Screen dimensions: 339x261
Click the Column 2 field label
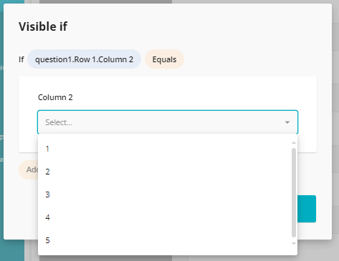[55, 97]
